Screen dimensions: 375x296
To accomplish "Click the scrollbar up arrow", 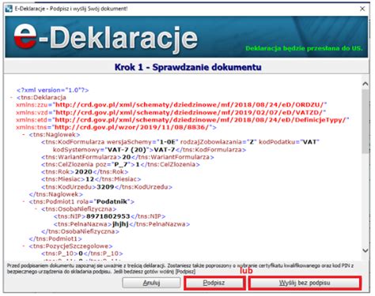I will [x=366, y=84].
